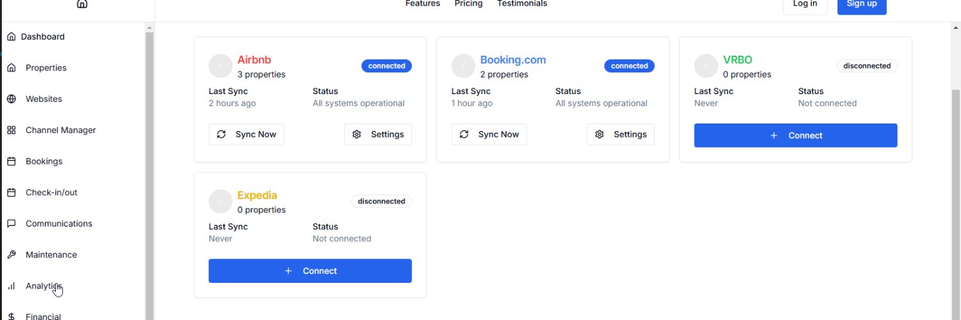Image resolution: width=961 pixels, height=320 pixels.
Task: Click the Expedia round avatar placeholder
Action: click(220, 202)
